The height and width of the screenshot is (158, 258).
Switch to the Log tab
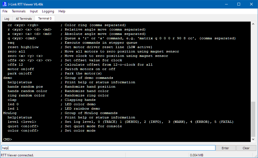7,19
